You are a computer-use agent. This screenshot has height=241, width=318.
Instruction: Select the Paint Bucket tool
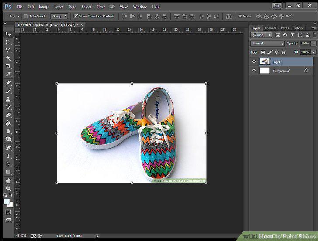coord(8,123)
